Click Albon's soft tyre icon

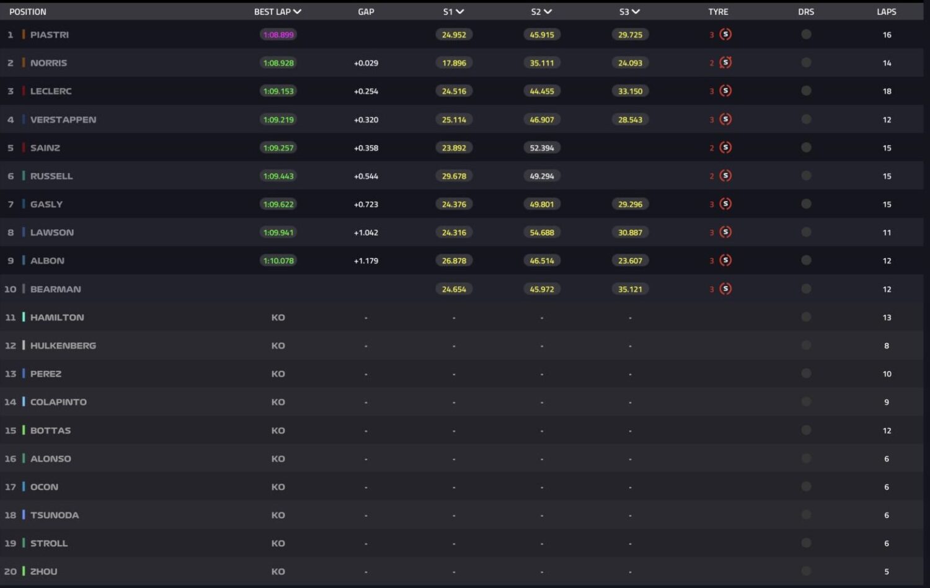point(725,260)
